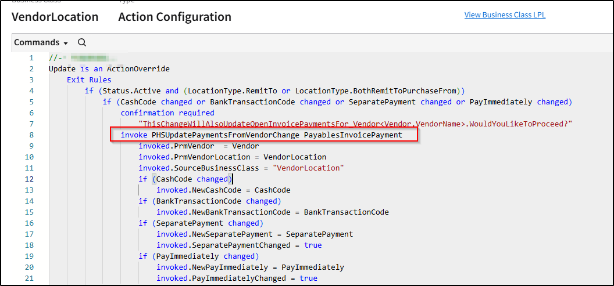Viewport: 614px width, 286px height.
Task: Click the VendorLocation heading
Action: pyautogui.click(x=55, y=17)
